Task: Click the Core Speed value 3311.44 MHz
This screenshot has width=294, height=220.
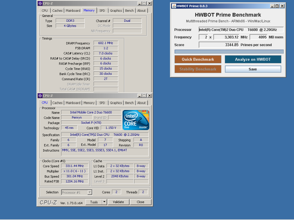Action: coord(75,166)
